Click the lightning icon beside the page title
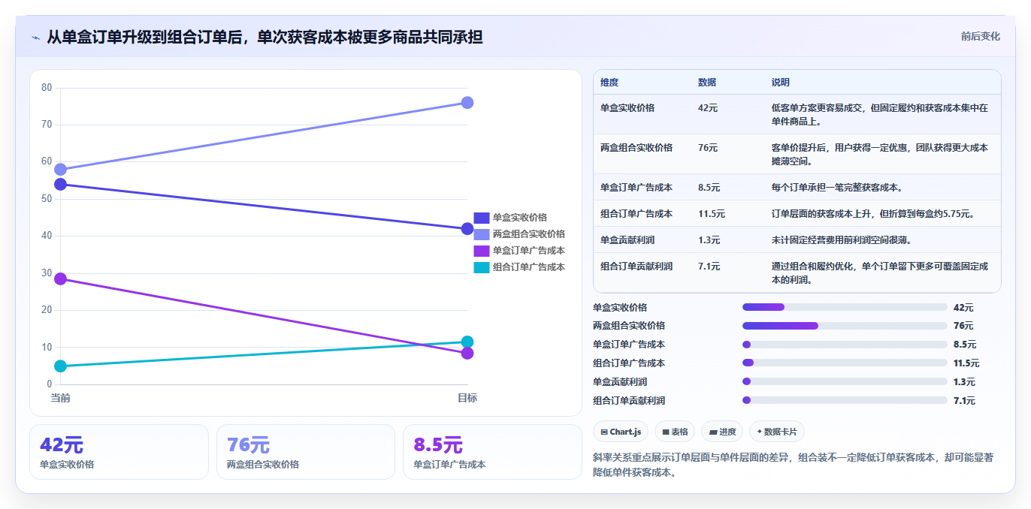The width and height of the screenshot is (1031, 509). click(x=35, y=38)
